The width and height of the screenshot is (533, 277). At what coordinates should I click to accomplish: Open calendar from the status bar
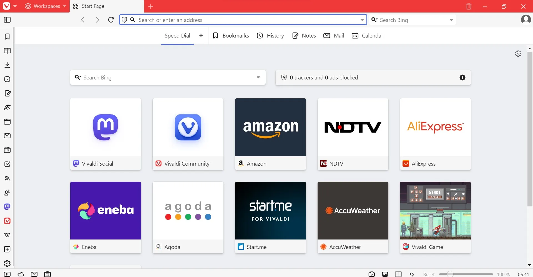click(47, 274)
